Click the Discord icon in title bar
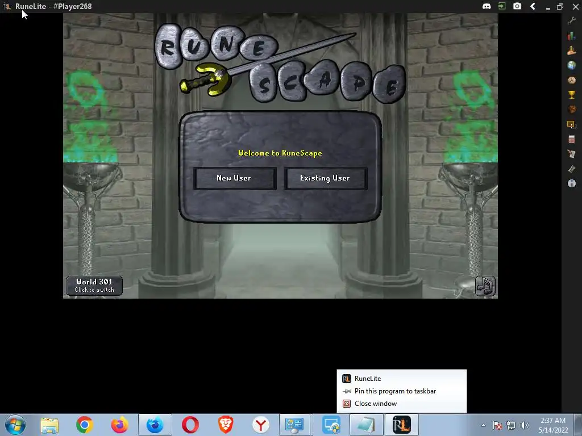This screenshot has width=582, height=436. [x=487, y=6]
